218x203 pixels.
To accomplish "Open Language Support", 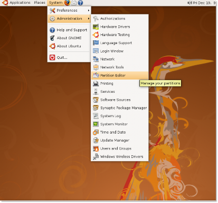I will click(x=120, y=43).
